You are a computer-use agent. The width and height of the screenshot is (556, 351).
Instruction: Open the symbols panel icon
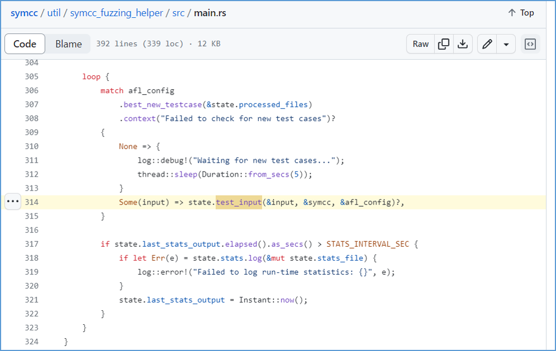(x=530, y=44)
